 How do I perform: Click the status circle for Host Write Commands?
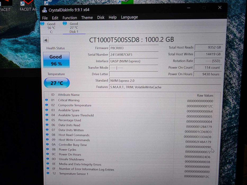[x=47, y=139]
